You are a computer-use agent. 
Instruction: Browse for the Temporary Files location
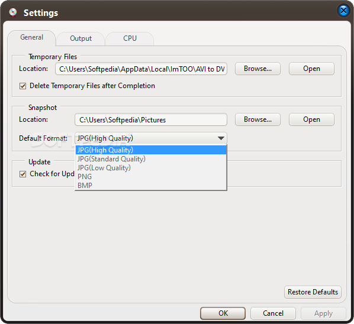click(x=258, y=69)
